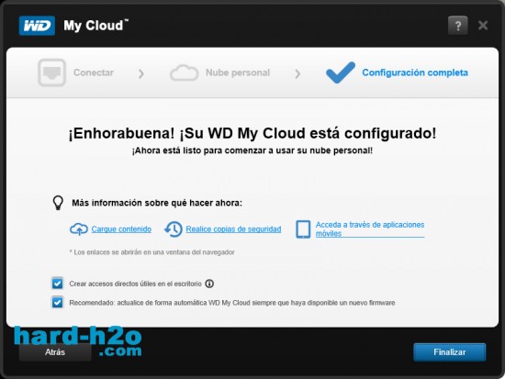Click the chevron after Nube personal
Viewport: 505px width, 379px height.
[x=297, y=73]
